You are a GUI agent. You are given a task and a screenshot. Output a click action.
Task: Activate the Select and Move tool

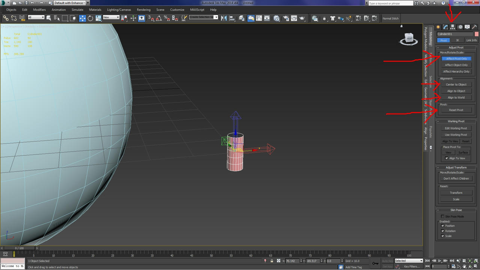click(82, 18)
